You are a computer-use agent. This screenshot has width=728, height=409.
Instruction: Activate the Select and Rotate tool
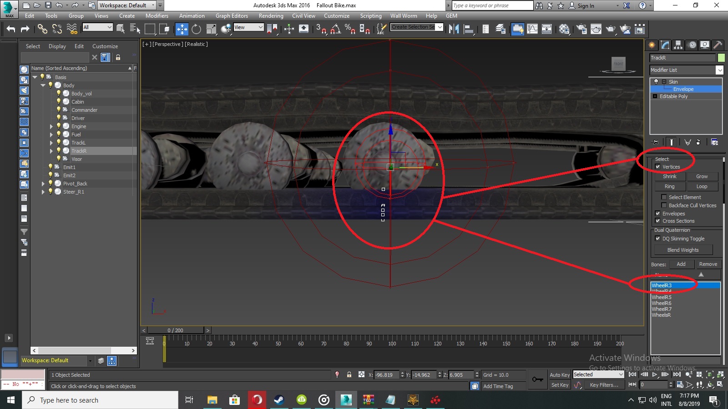click(197, 29)
